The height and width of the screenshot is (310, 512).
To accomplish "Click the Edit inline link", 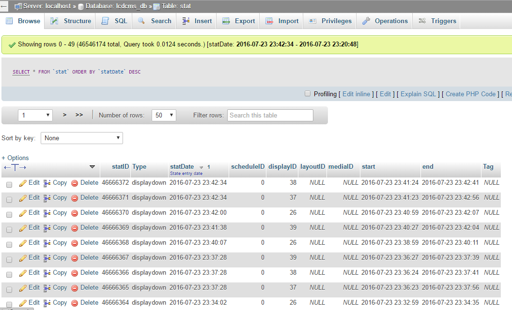I will click(356, 94).
